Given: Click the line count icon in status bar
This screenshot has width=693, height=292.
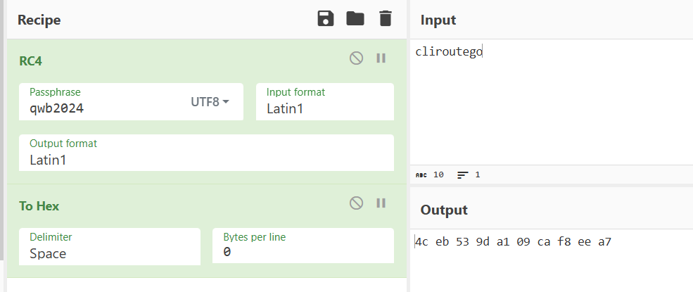Looking at the screenshot, I should click(463, 175).
